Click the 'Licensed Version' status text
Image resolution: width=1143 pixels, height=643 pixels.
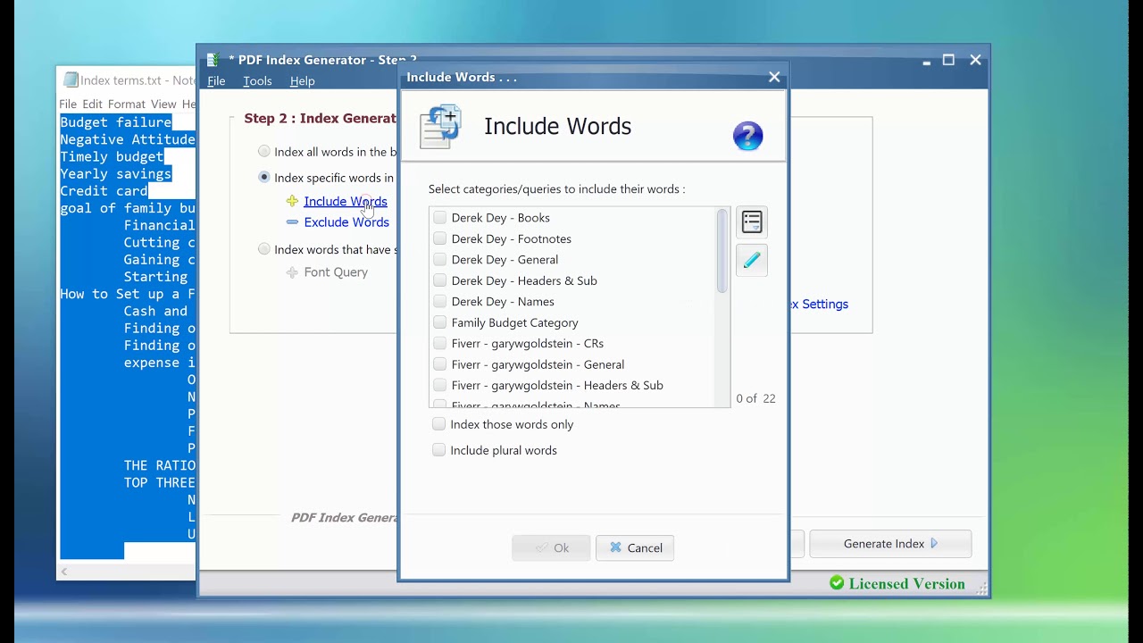pos(906,583)
